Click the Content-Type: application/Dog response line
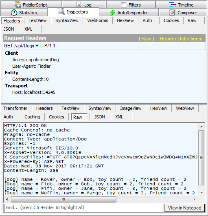 pos(45,139)
